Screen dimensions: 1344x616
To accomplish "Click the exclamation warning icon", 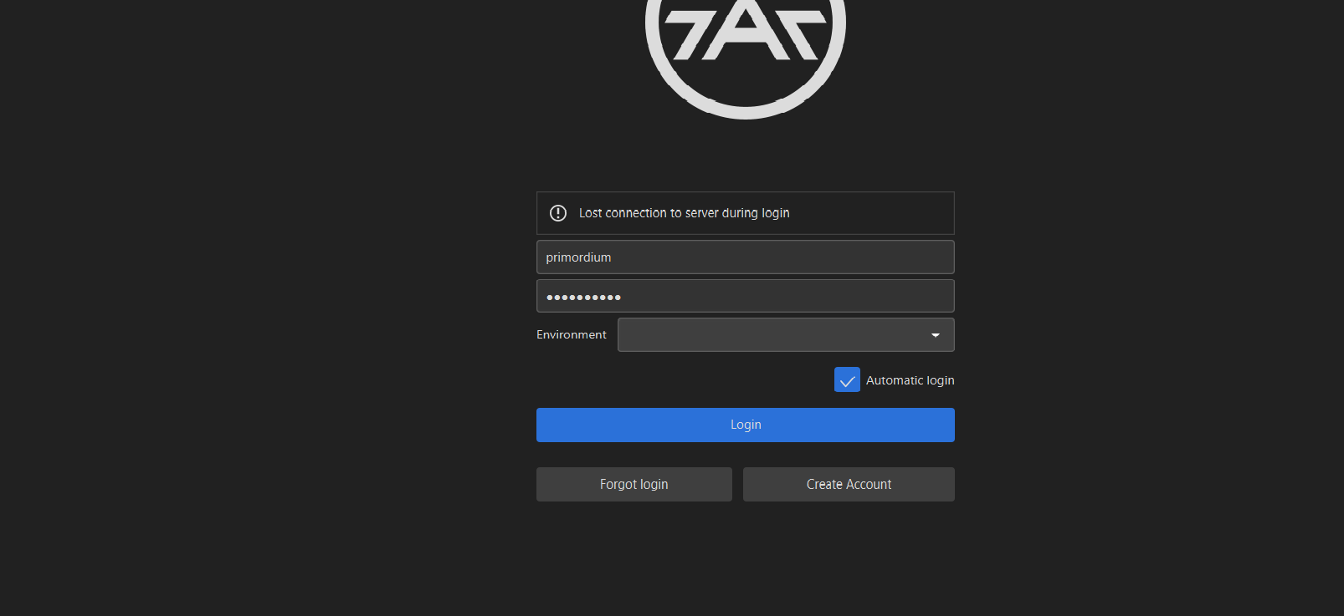I will pos(558,213).
